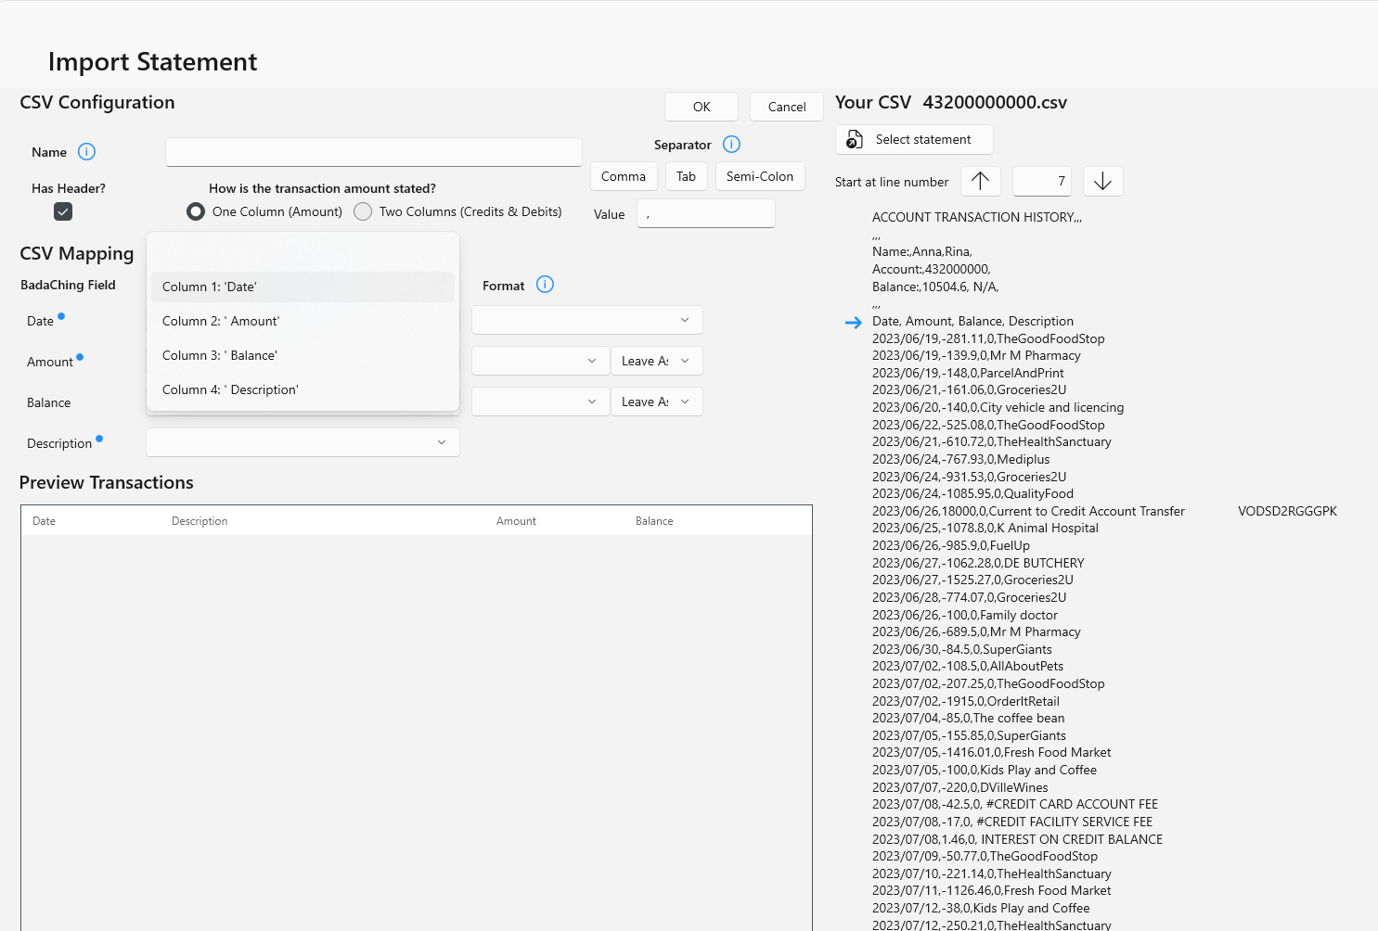Choose Column 1: 'Date' from list
Viewport: 1378px width, 931px height.
pos(303,287)
